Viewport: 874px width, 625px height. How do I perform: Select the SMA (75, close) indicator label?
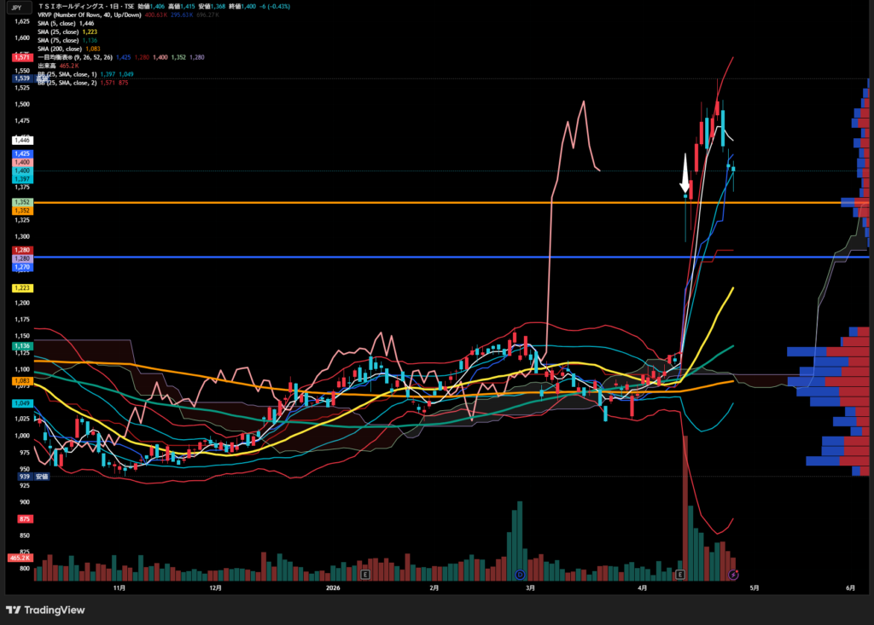click(x=60, y=40)
